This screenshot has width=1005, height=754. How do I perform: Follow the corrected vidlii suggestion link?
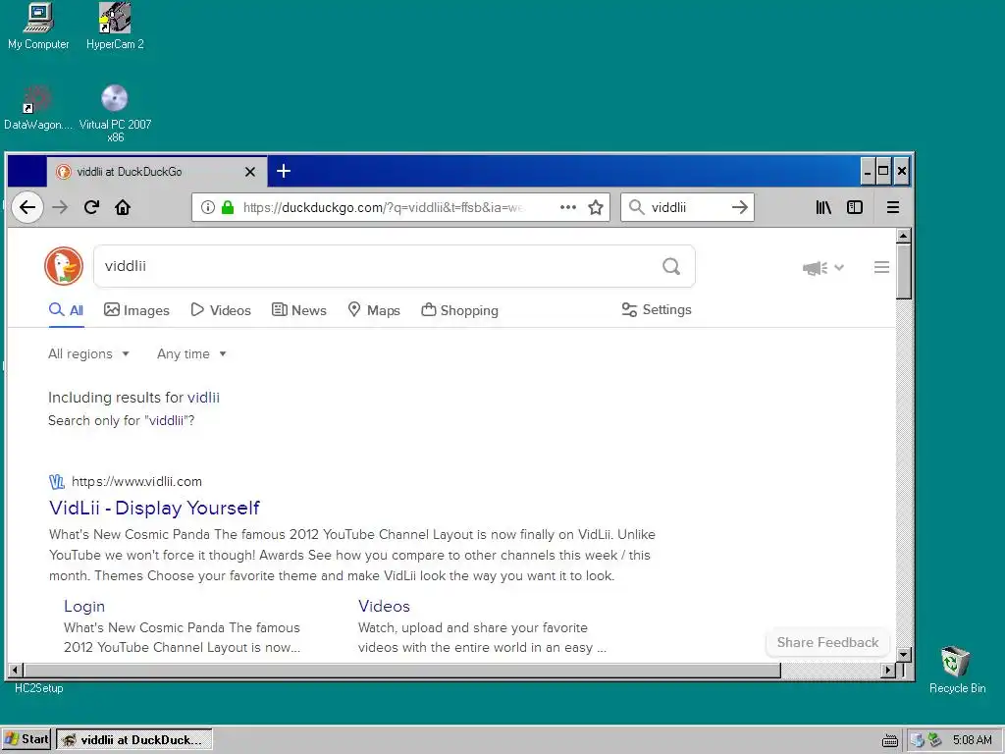(x=203, y=398)
